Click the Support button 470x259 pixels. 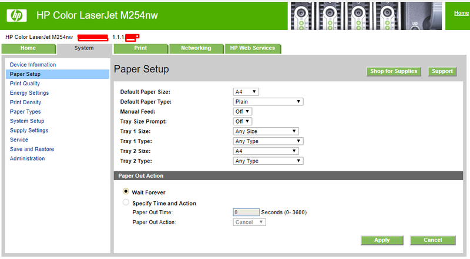[442, 71]
